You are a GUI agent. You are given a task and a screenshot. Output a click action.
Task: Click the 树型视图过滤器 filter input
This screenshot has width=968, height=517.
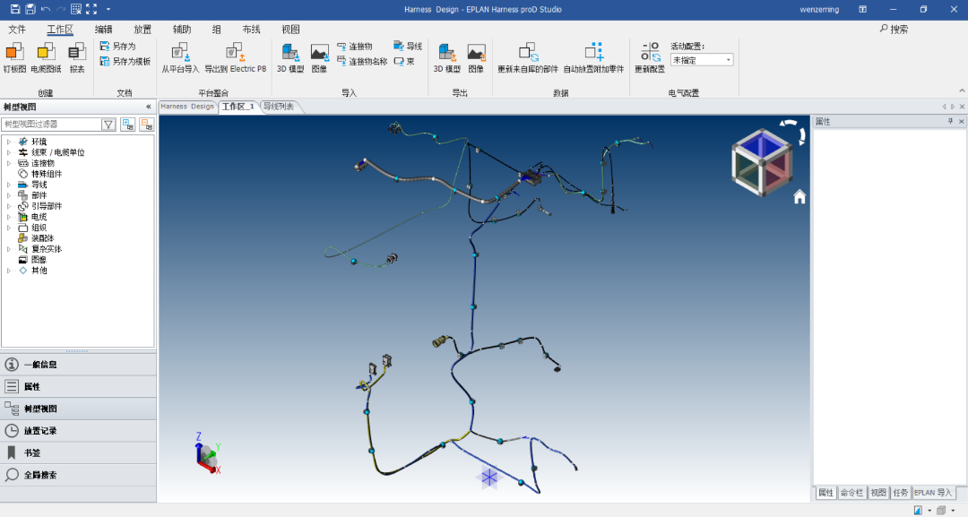50,124
